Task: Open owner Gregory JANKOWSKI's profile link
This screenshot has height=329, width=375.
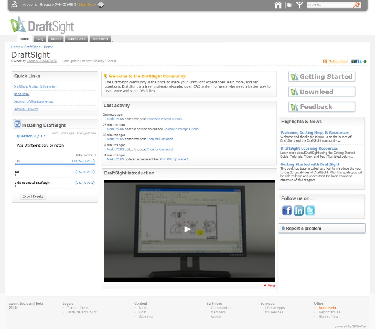Action: pos(42,61)
